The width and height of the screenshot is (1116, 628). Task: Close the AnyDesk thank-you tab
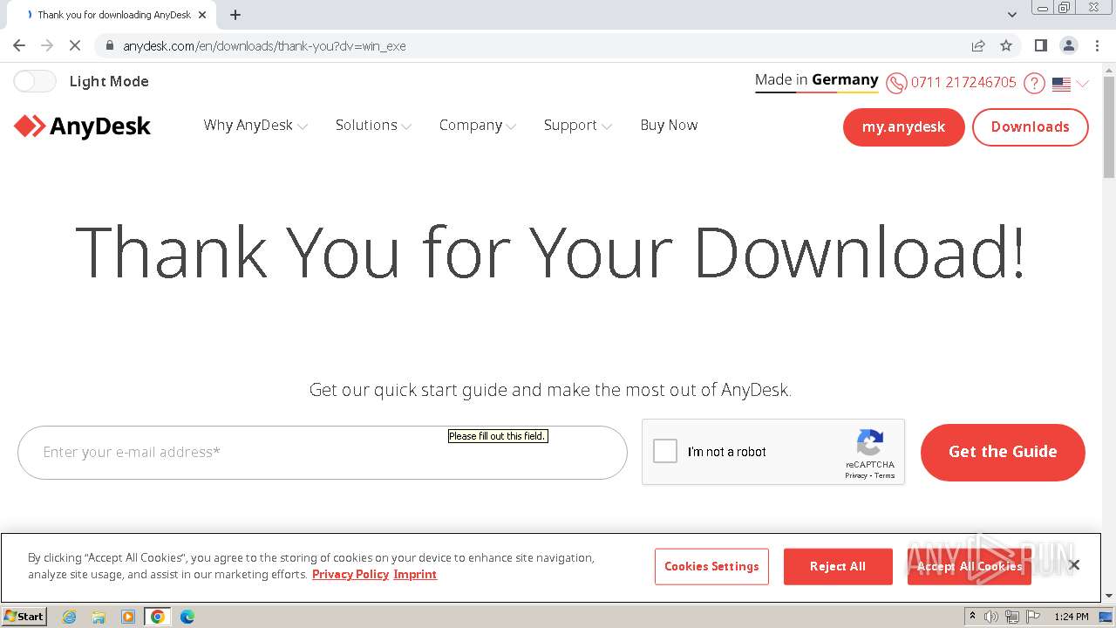(x=202, y=15)
